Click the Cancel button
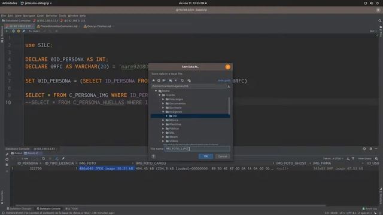This screenshot has height=215, width=383. click(222, 156)
